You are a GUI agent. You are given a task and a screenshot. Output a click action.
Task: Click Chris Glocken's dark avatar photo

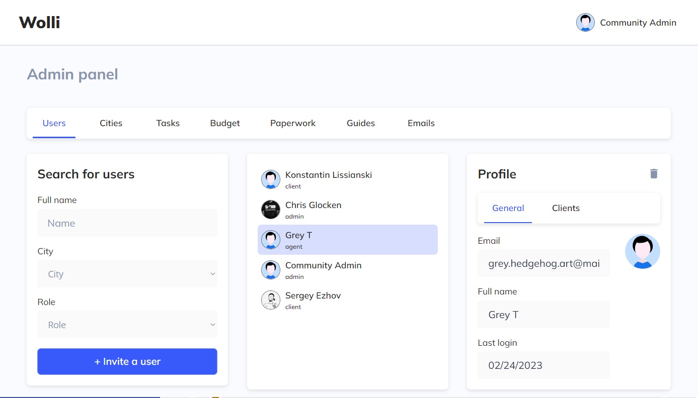pyautogui.click(x=271, y=210)
